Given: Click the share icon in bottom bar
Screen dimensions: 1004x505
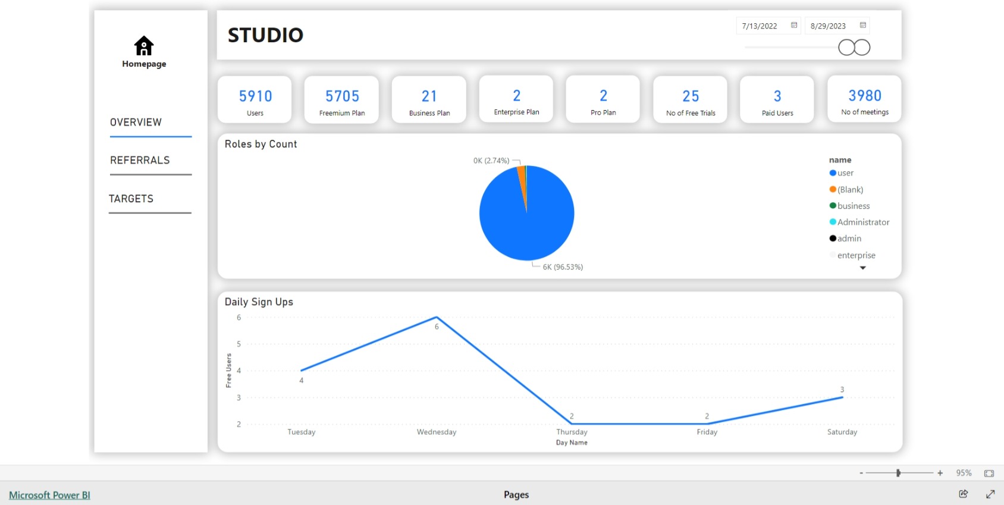Looking at the screenshot, I should [x=964, y=494].
